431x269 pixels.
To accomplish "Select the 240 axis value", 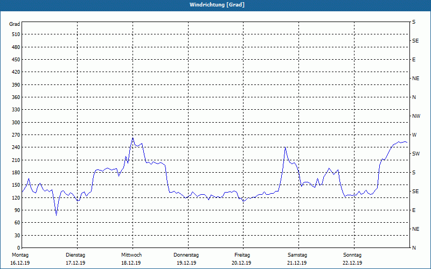I will (x=16, y=147).
